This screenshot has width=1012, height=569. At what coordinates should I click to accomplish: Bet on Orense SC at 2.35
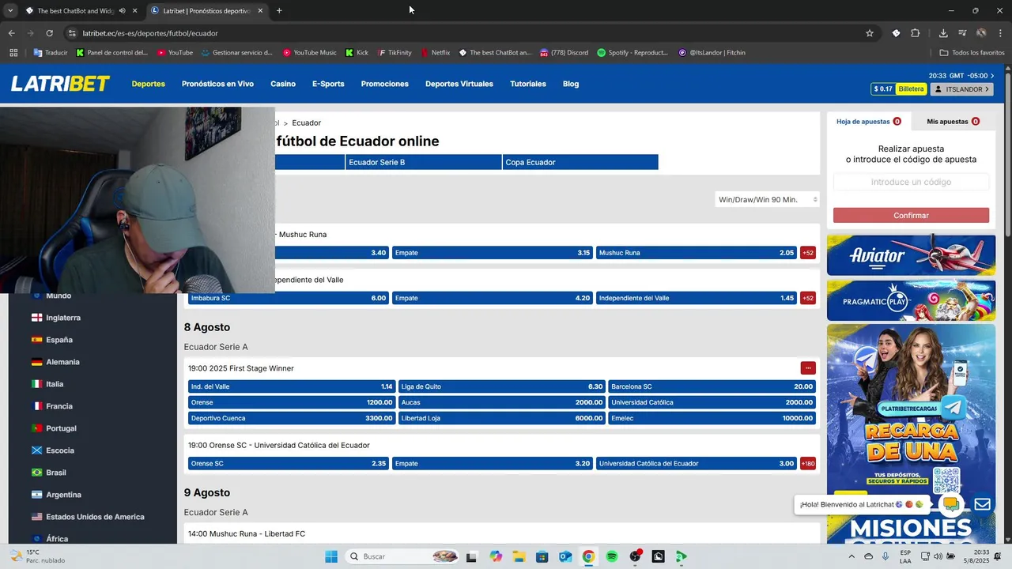(289, 464)
